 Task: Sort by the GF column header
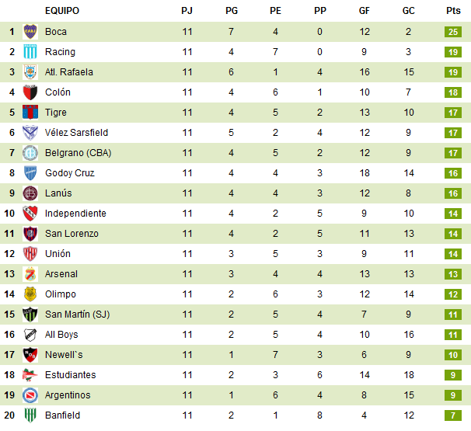pos(365,11)
